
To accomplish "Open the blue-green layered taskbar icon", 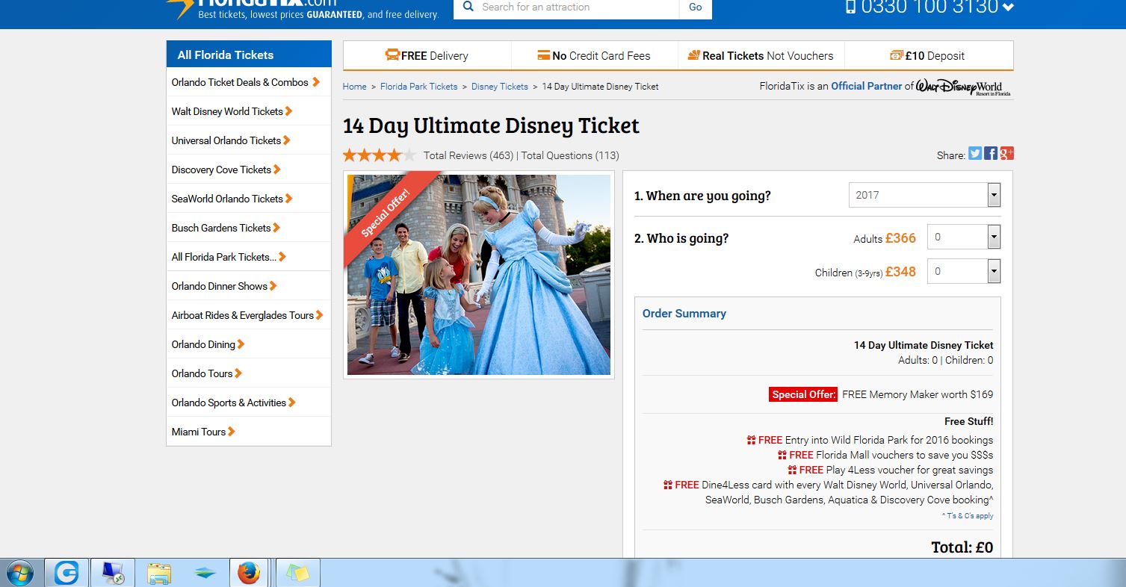I will pos(204,573).
